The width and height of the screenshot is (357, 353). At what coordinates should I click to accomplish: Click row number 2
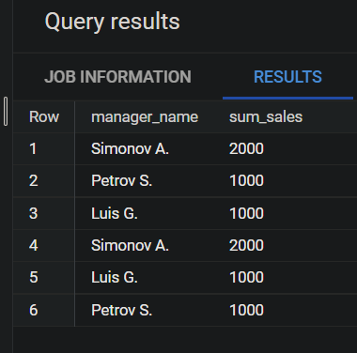[x=34, y=180]
